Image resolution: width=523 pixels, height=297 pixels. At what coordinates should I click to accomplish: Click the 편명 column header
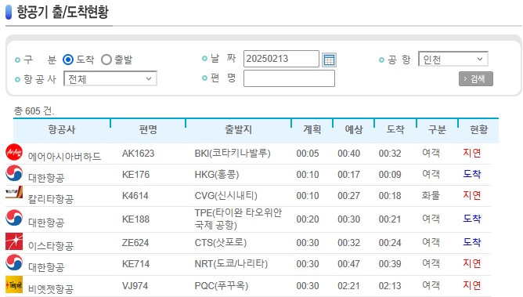click(148, 129)
